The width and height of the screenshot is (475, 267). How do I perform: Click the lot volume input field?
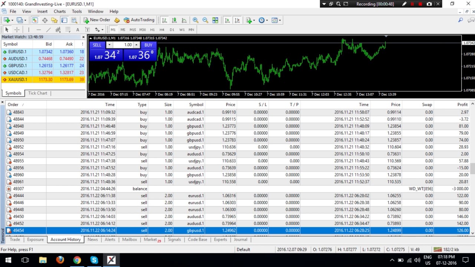123,45
